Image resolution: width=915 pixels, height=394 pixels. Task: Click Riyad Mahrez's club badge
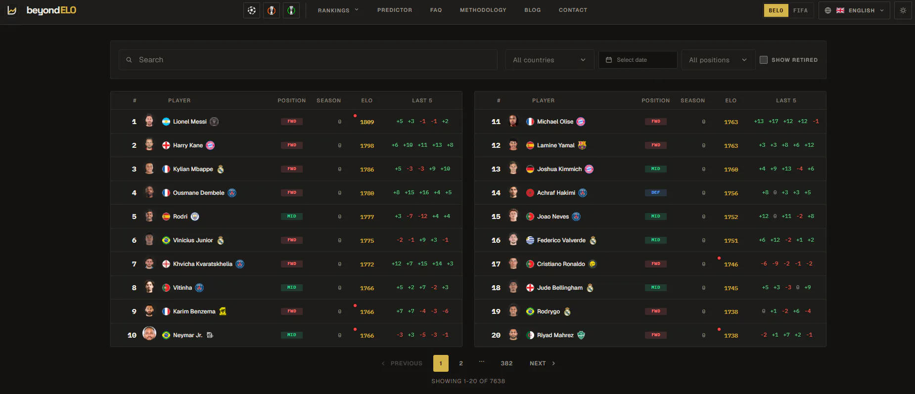tap(581, 335)
